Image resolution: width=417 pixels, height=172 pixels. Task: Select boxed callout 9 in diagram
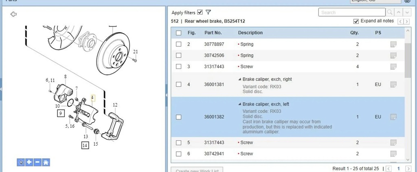(60, 114)
